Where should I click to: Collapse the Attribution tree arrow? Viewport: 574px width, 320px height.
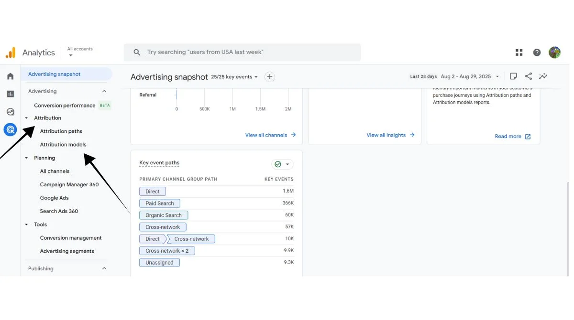tap(26, 118)
